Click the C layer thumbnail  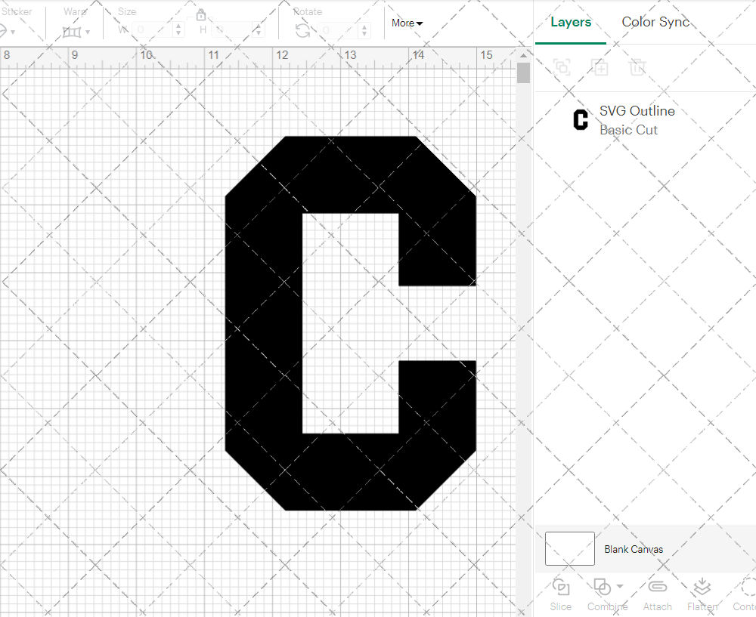581,120
